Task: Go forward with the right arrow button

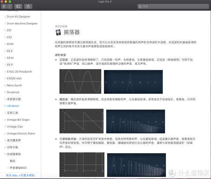Action: (9, 6)
